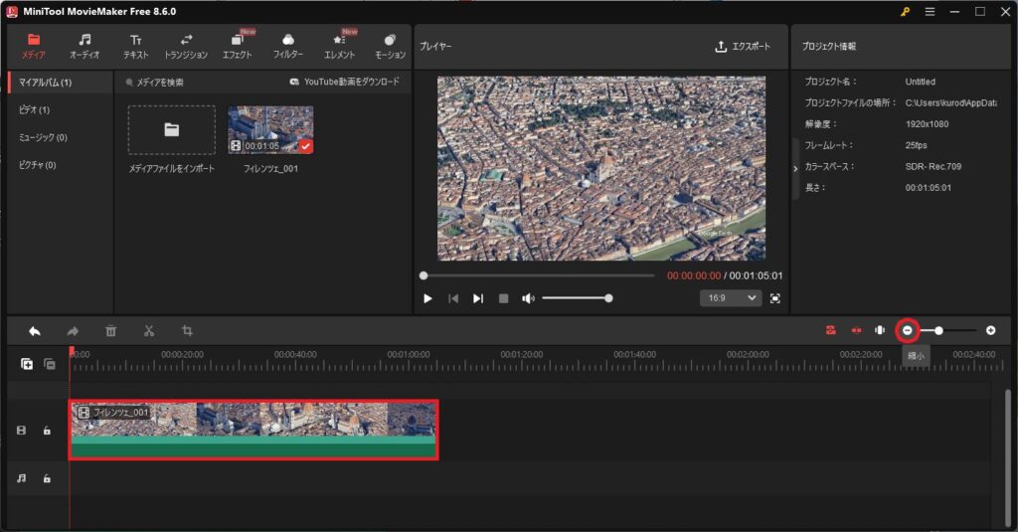Open the フィルター tab
1018x532 pixels.
pyautogui.click(x=287, y=47)
